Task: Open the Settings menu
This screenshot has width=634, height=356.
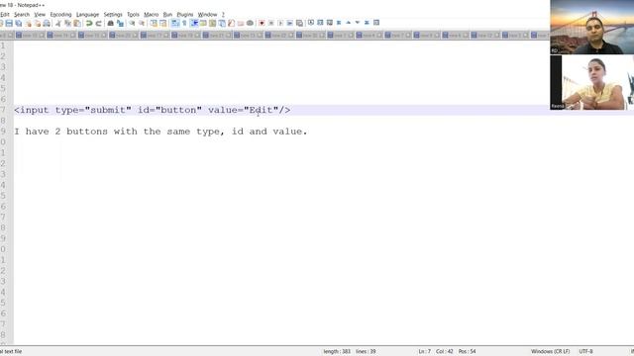Action: (x=113, y=14)
